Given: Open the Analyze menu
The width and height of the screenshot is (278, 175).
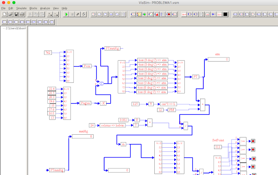Looking at the screenshot, I should (45, 8).
